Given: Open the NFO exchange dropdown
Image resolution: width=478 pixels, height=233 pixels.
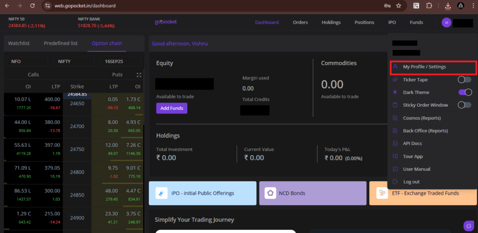Looking at the screenshot, I should coord(27,62).
